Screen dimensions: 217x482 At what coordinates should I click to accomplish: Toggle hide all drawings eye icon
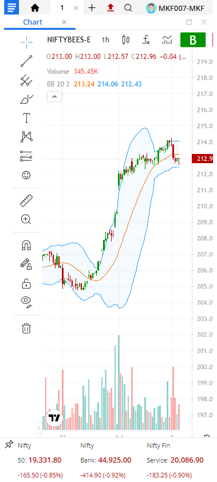click(26, 302)
